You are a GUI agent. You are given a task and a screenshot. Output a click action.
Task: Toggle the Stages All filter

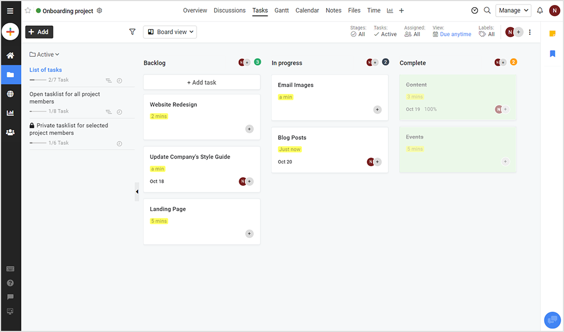click(x=359, y=34)
